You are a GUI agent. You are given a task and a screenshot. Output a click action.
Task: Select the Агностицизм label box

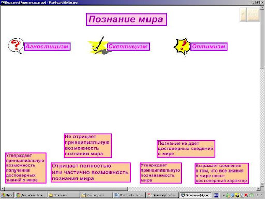47,47
